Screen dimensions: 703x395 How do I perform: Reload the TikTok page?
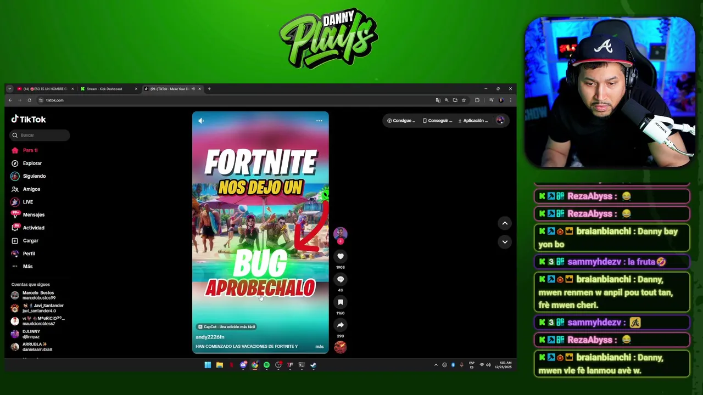[x=30, y=100]
